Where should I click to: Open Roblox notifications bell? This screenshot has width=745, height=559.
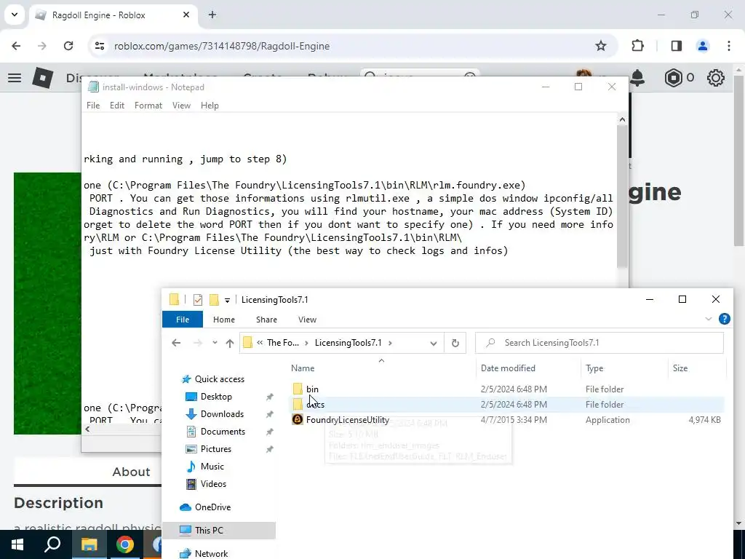point(637,77)
